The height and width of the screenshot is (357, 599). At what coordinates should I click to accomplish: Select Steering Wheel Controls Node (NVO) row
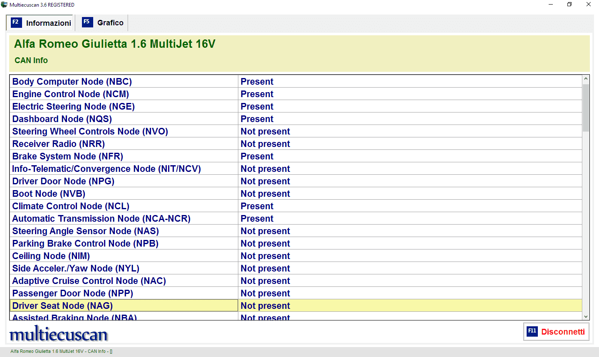[x=295, y=131]
